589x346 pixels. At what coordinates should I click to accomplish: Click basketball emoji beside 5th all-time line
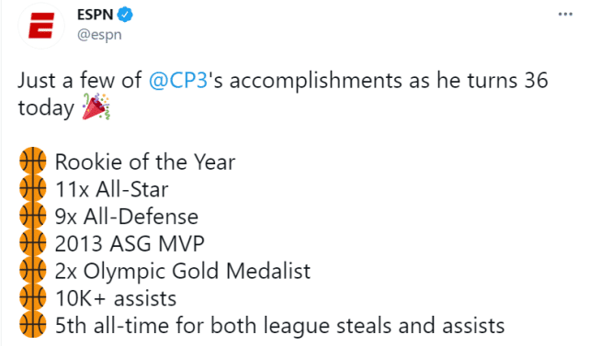pyautogui.click(x=33, y=325)
